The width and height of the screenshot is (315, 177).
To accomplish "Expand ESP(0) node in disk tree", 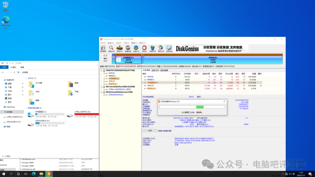I will (104, 73).
